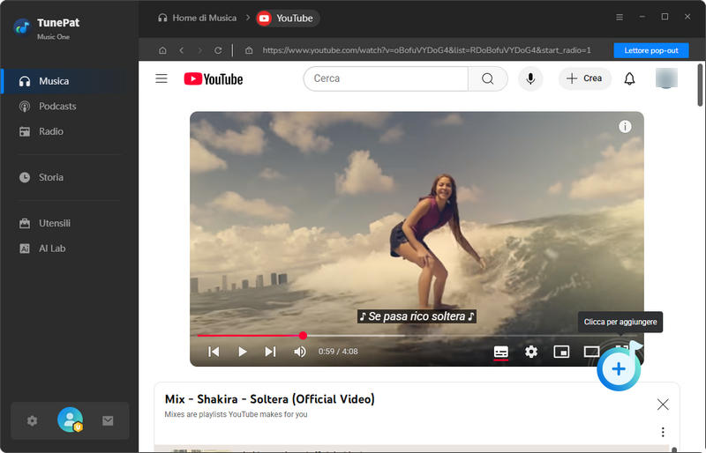Reload the page in TunePat browser bar
706x453 pixels.
tap(218, 50)
